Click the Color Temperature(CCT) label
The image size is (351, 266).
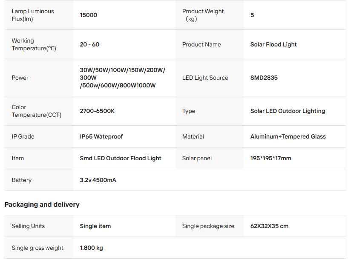[37, 111]
